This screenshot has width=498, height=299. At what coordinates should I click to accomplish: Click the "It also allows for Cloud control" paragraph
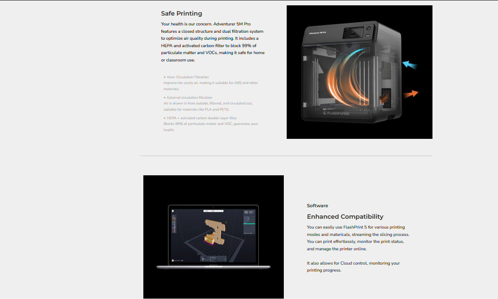(353, 267)
